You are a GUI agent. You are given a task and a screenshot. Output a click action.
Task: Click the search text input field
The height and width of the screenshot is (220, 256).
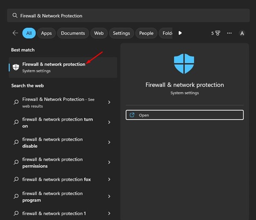128,15
